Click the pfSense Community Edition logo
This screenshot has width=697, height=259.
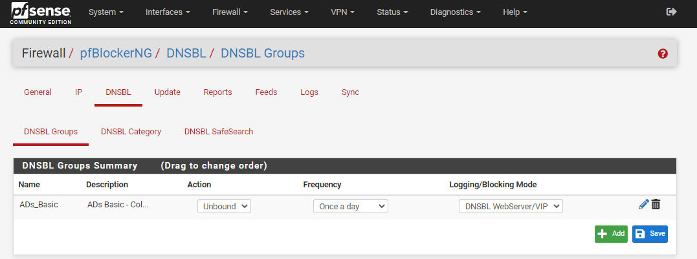click(x=41, y=13)
